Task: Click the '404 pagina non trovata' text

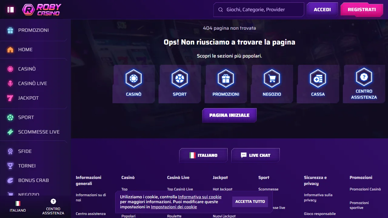Action: pyautogui.click(x=229, y=28)
